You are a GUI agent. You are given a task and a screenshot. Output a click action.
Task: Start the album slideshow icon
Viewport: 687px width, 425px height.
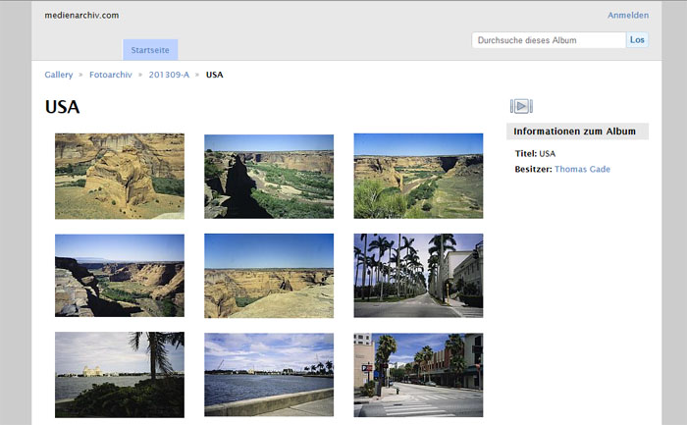[x=521, y=106]
